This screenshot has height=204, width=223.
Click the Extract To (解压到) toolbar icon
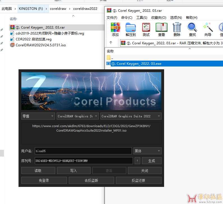(x=131, y=27)
